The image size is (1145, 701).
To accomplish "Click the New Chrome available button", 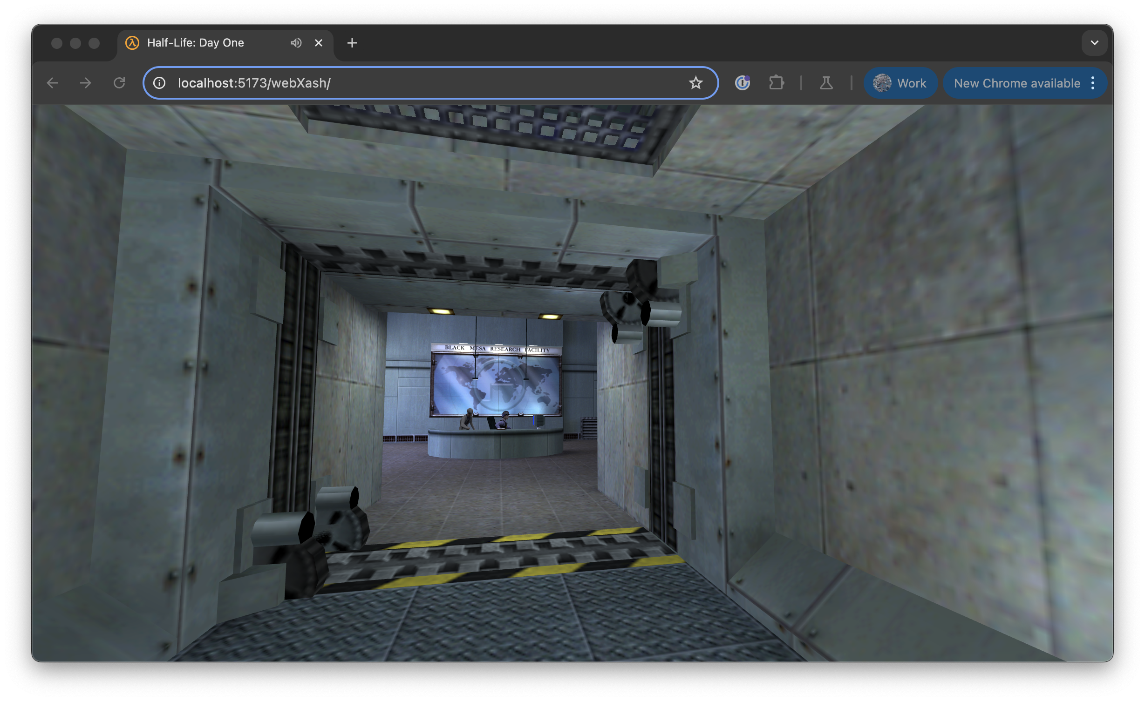I will (x=1017, y=83).
